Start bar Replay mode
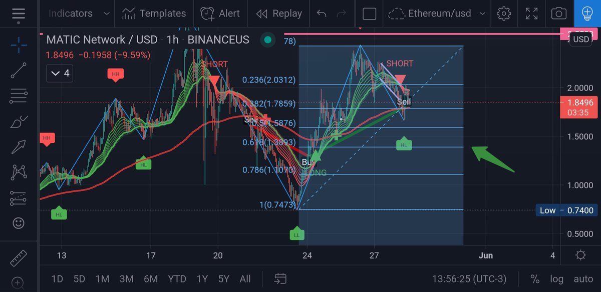The image size is (601, 292). (279, 13)
